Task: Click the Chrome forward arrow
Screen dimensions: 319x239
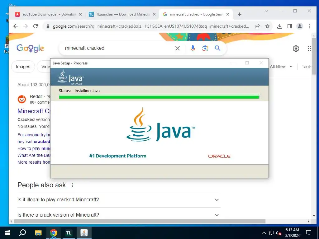Action: pyautogui.click(x=26, y=26)
